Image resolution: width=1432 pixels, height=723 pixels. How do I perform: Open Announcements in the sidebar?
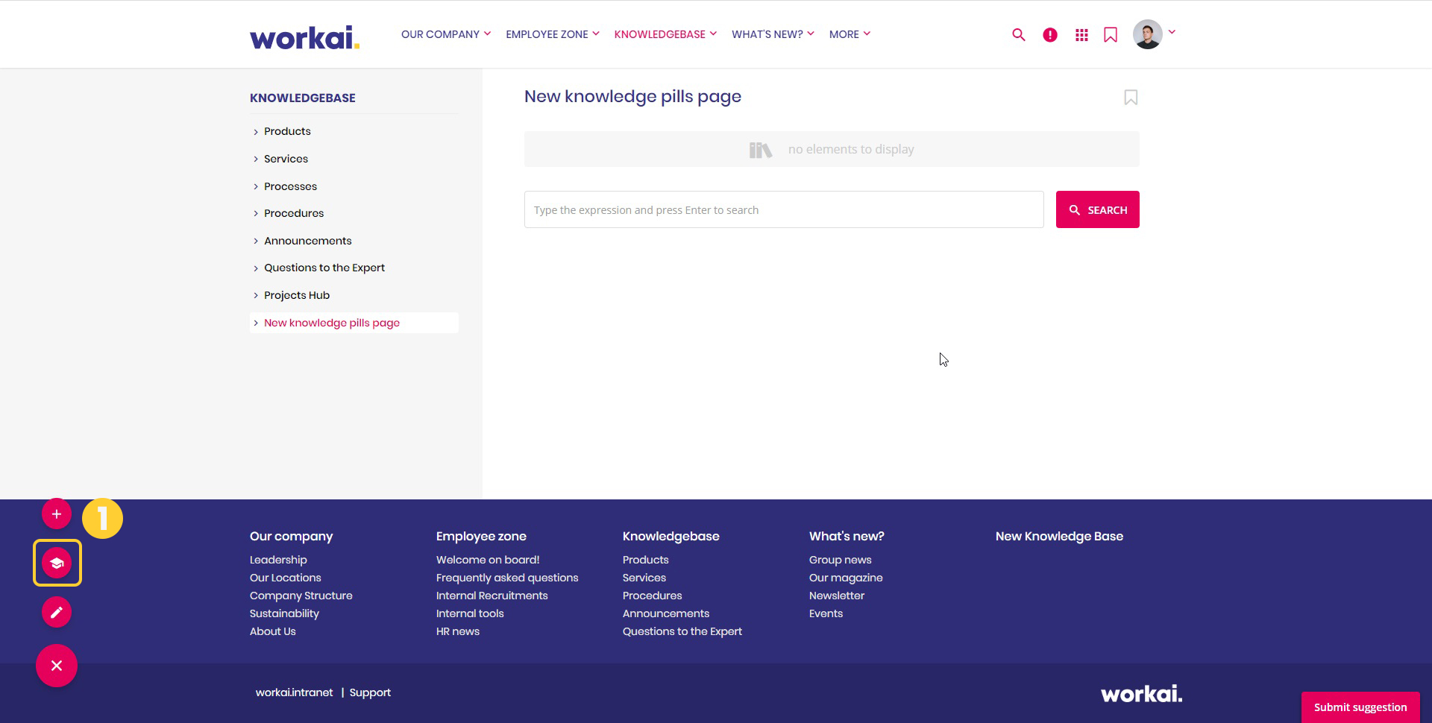[x=307, y=241]
